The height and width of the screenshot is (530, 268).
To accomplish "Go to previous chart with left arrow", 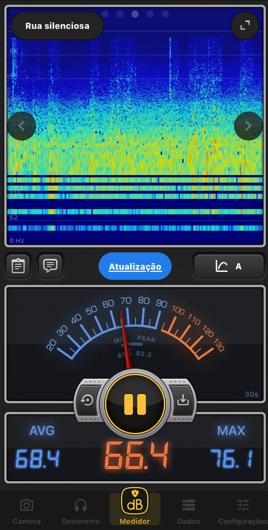I will point(22,126).
